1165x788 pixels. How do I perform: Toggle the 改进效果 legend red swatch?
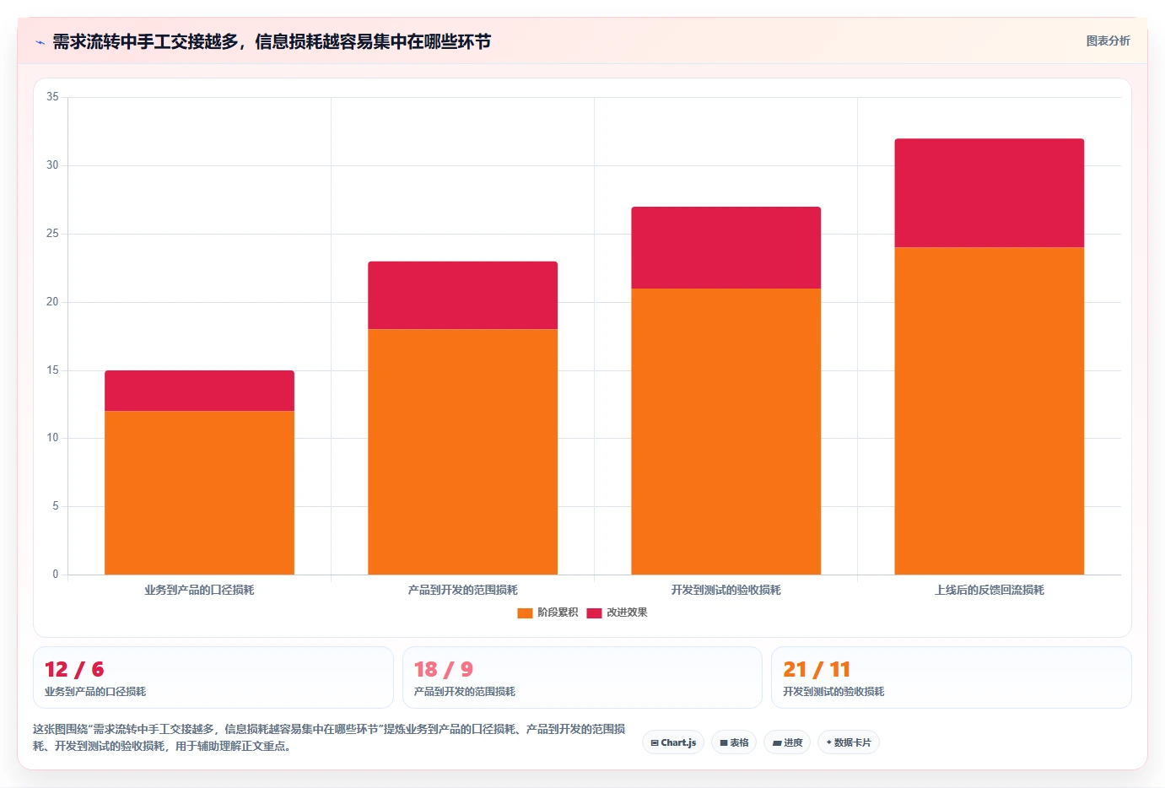[x=594, y=613]
